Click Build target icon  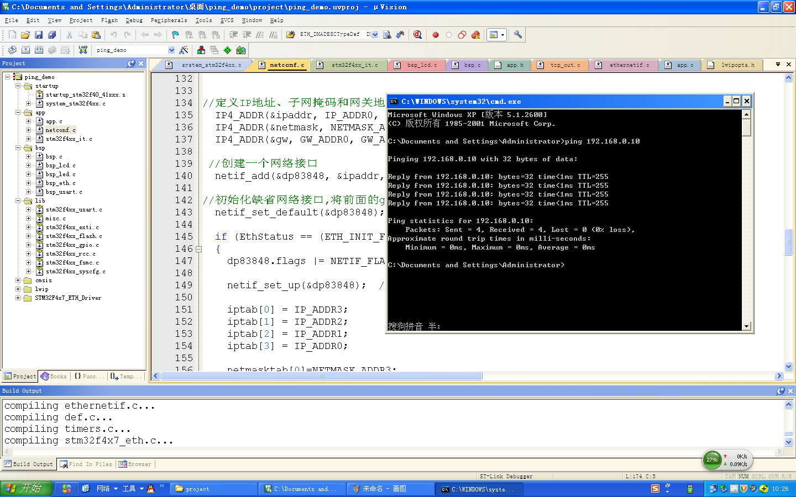[25, 50]
